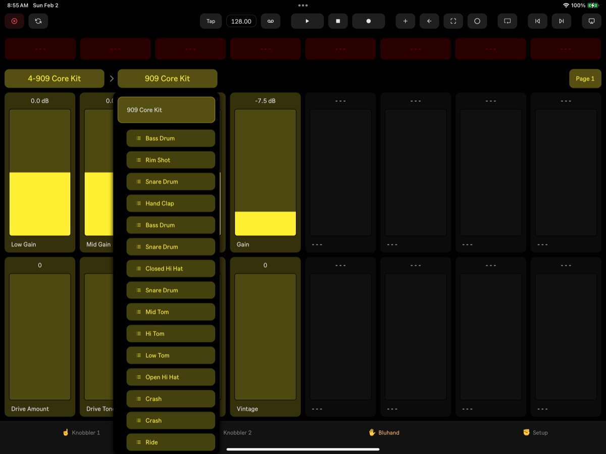Viewport: 606px width, 454px height.
Task: Switch to the Setup tab
Action: click(535, 433)
